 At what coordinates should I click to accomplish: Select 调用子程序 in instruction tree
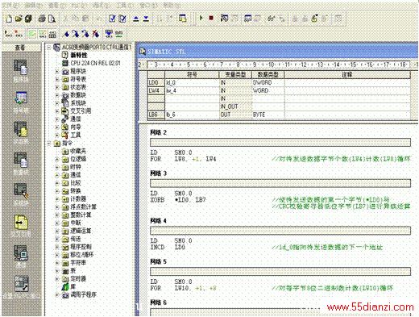83,295
